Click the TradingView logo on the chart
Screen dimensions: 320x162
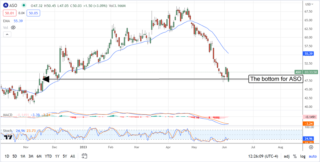8,137
